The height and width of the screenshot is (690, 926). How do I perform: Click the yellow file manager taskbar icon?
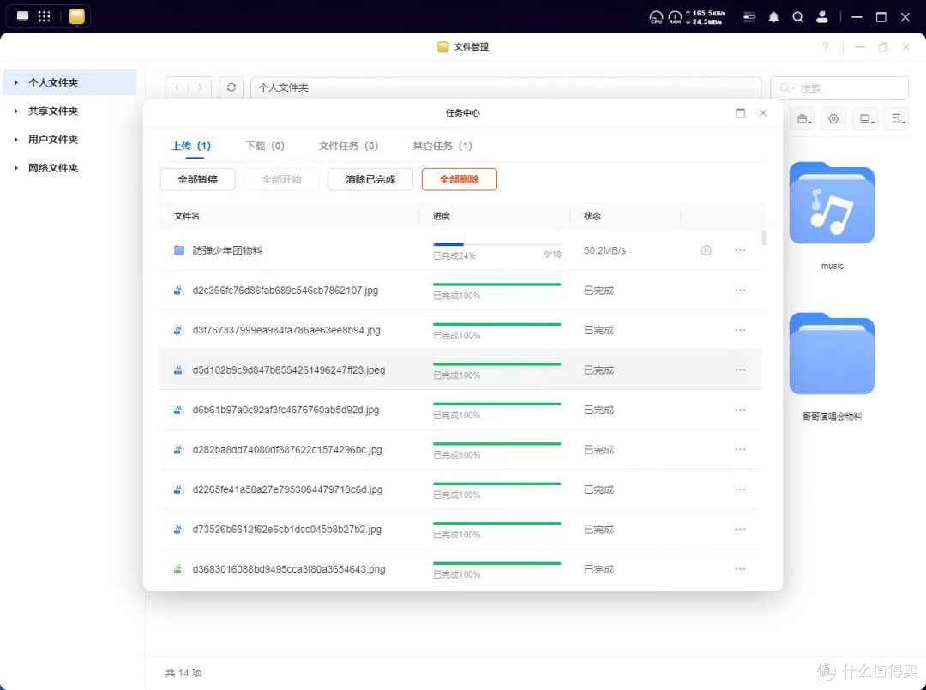pos(77,16)
